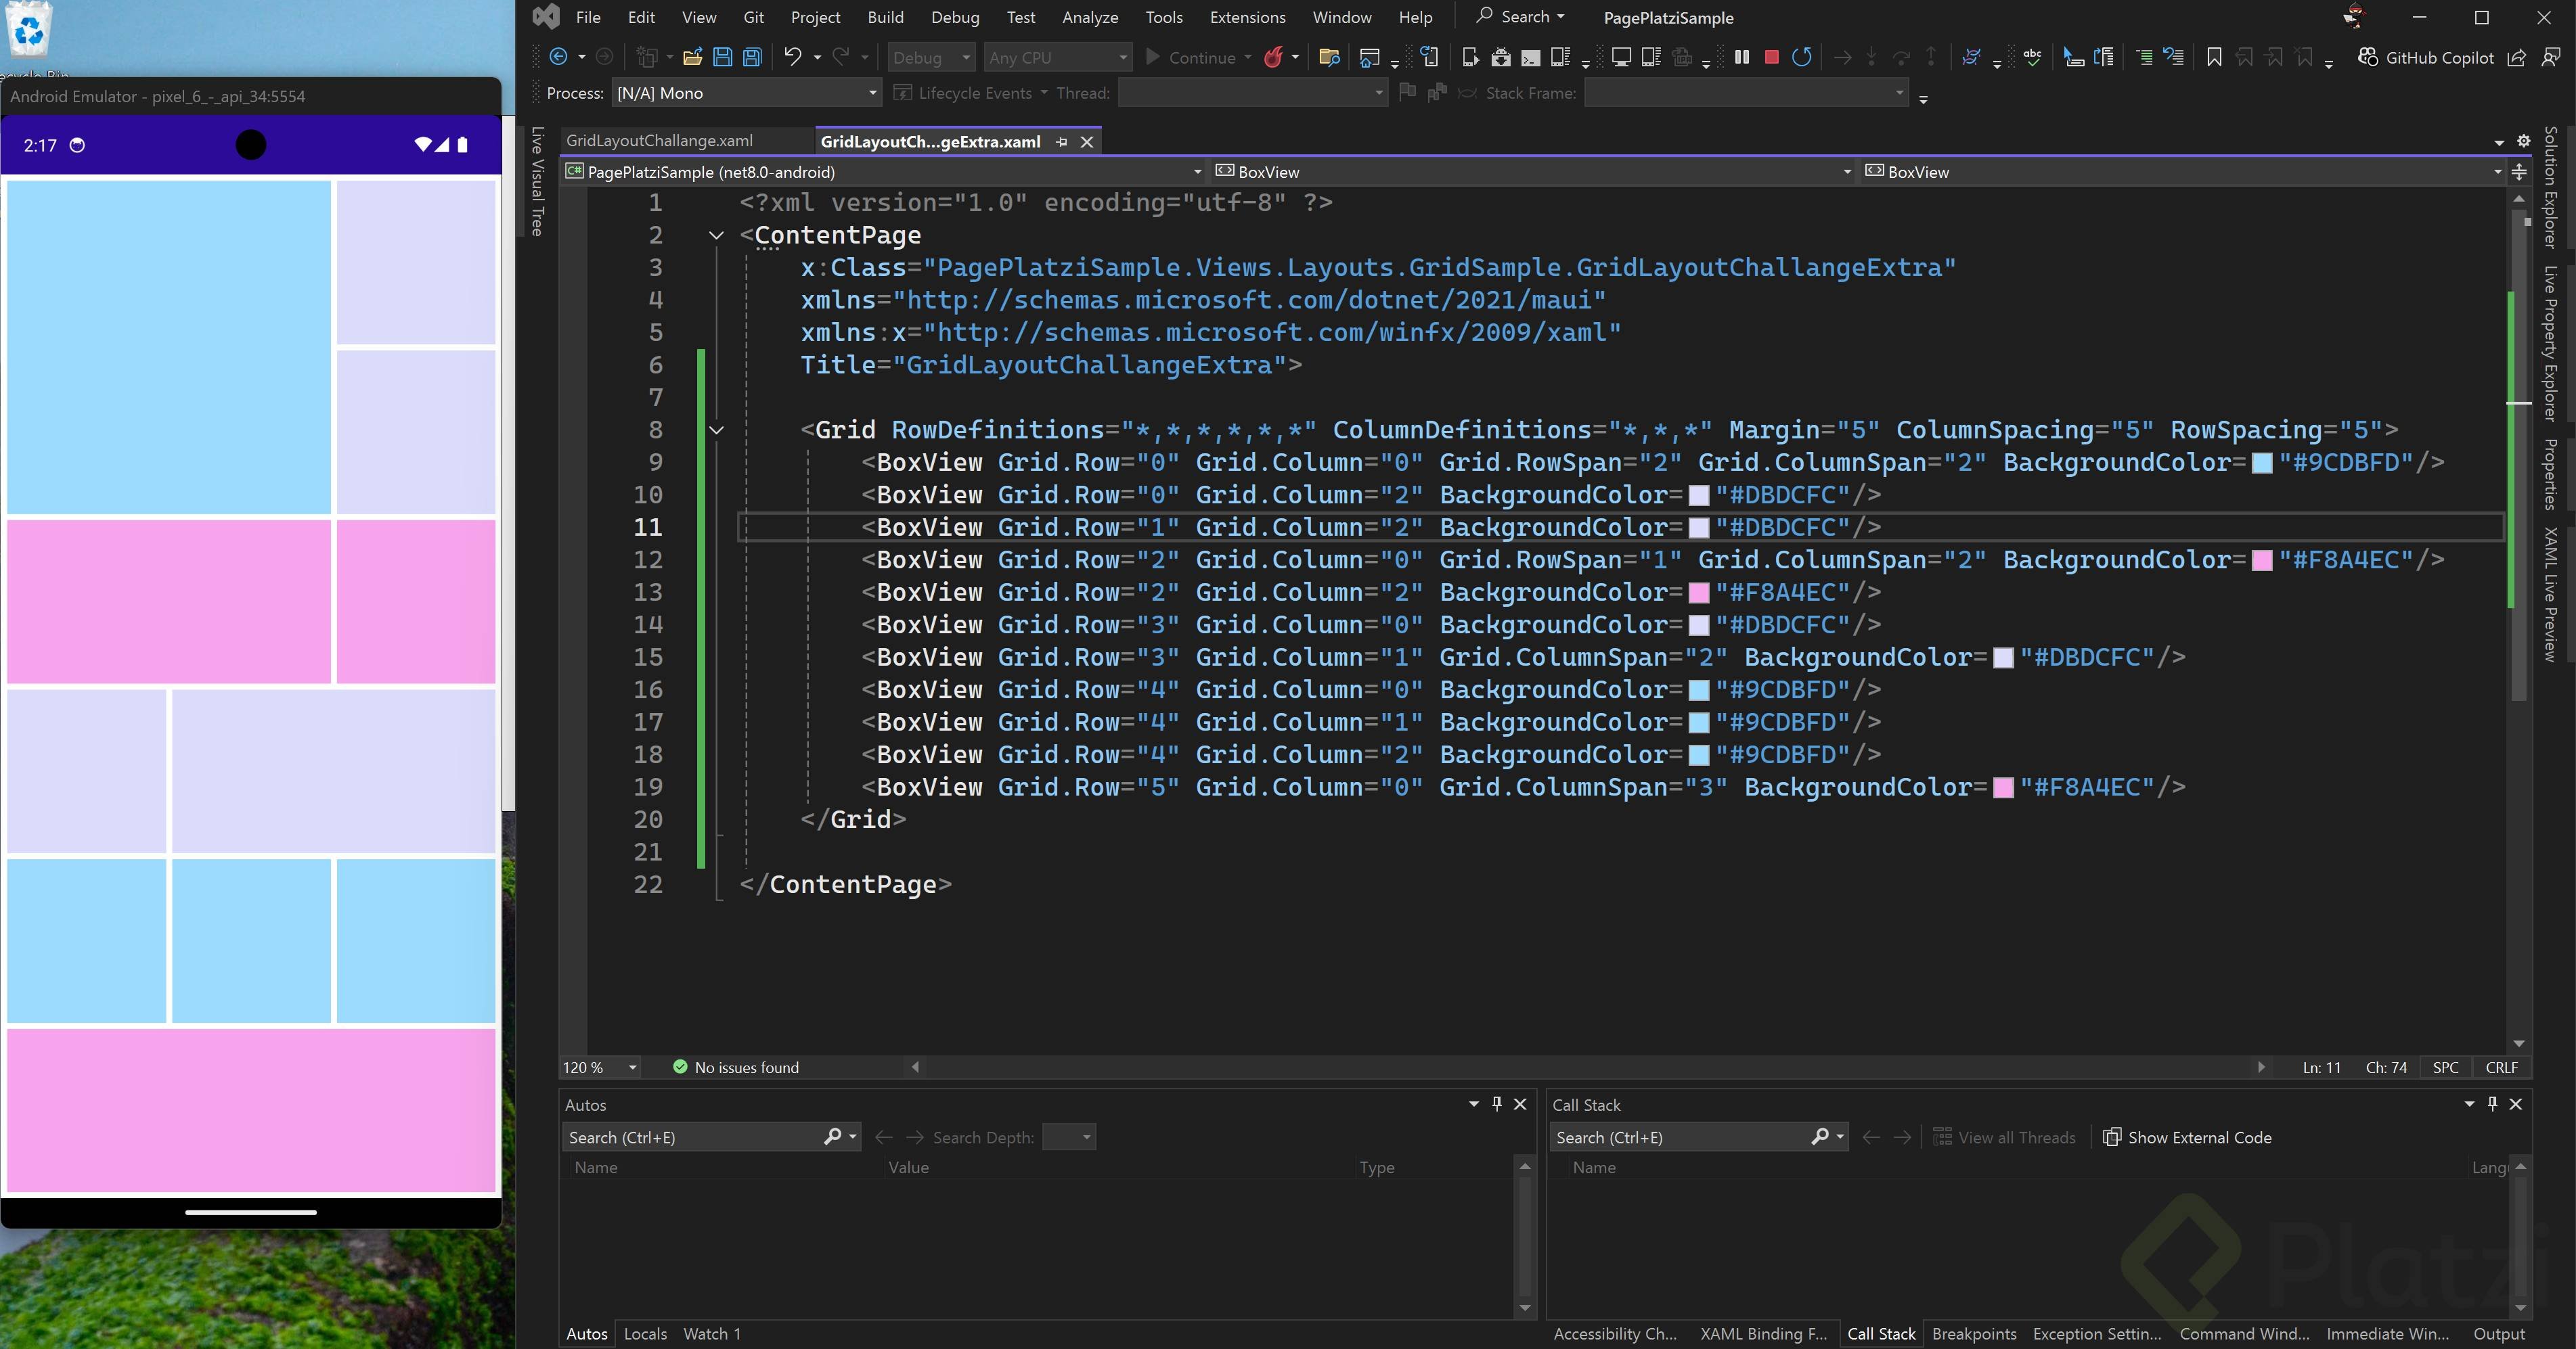Toggle the abc spell checker
2576x1349 pixels.
click(x=2032, y=57)
